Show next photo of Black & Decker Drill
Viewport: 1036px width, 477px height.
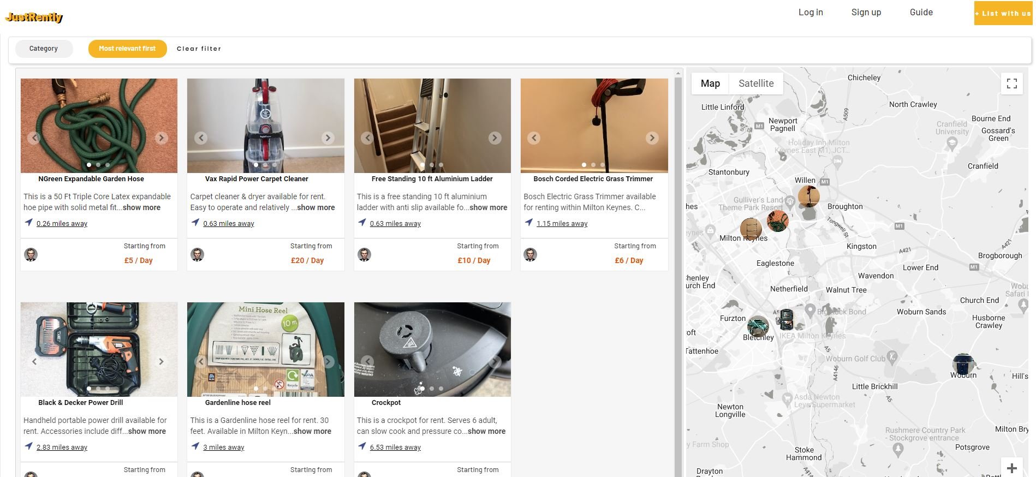[161, 361]
